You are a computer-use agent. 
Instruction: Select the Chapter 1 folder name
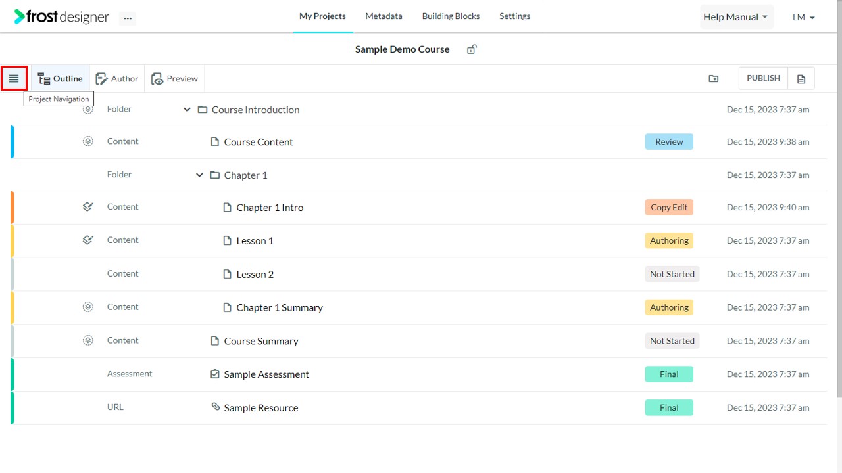(x=245, y=175)
